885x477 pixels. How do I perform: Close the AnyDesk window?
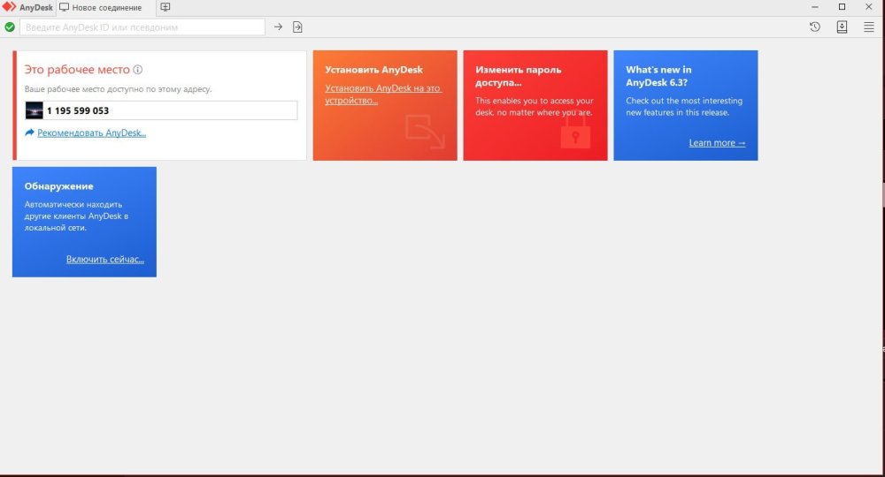tap(869, 7)
